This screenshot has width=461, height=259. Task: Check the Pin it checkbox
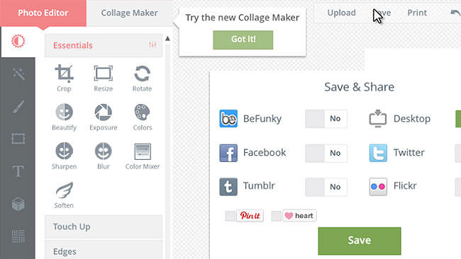(x=230, y=216)
